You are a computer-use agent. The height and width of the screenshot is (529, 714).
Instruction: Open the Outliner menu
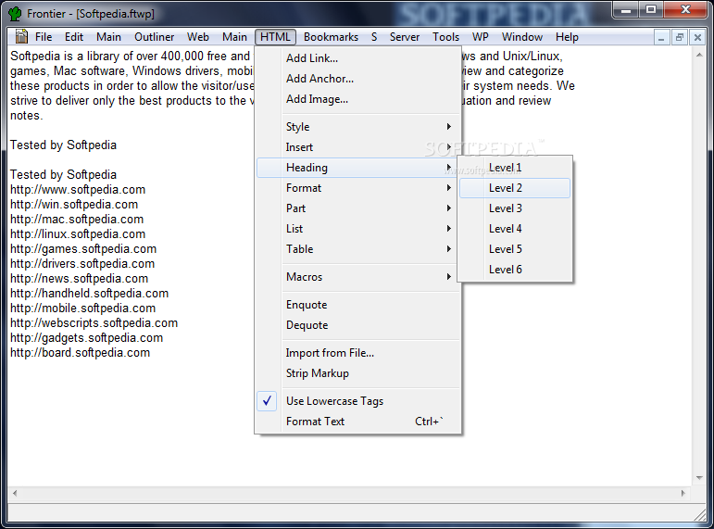(x=155, y=37)
